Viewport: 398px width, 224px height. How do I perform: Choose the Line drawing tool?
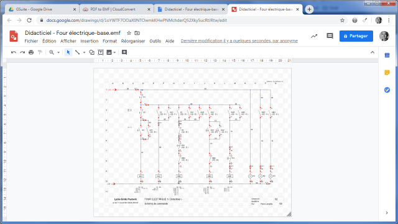pyautogui.click(x=77, y=52)
